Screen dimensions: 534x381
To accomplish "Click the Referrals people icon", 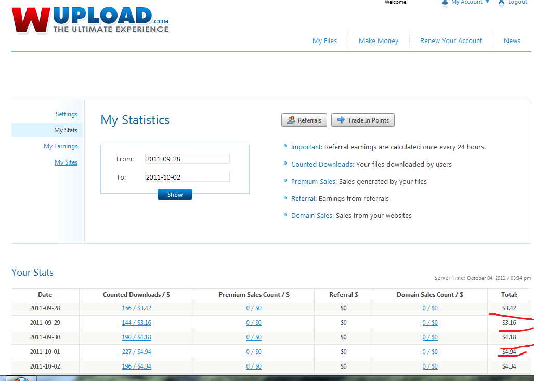I will tap(291, 120).
